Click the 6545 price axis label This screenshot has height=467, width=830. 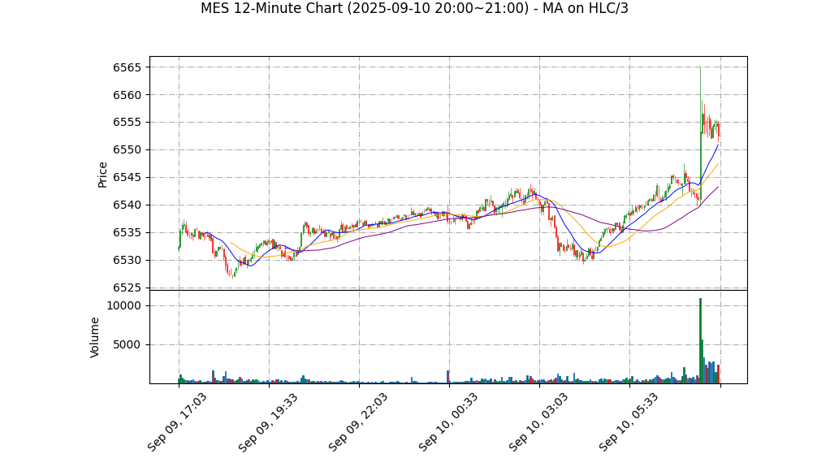tap(127, 177)
